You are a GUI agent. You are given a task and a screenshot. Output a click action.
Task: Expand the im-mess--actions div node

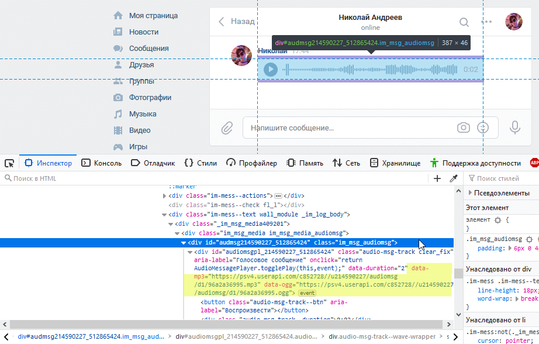click(164, 196)
